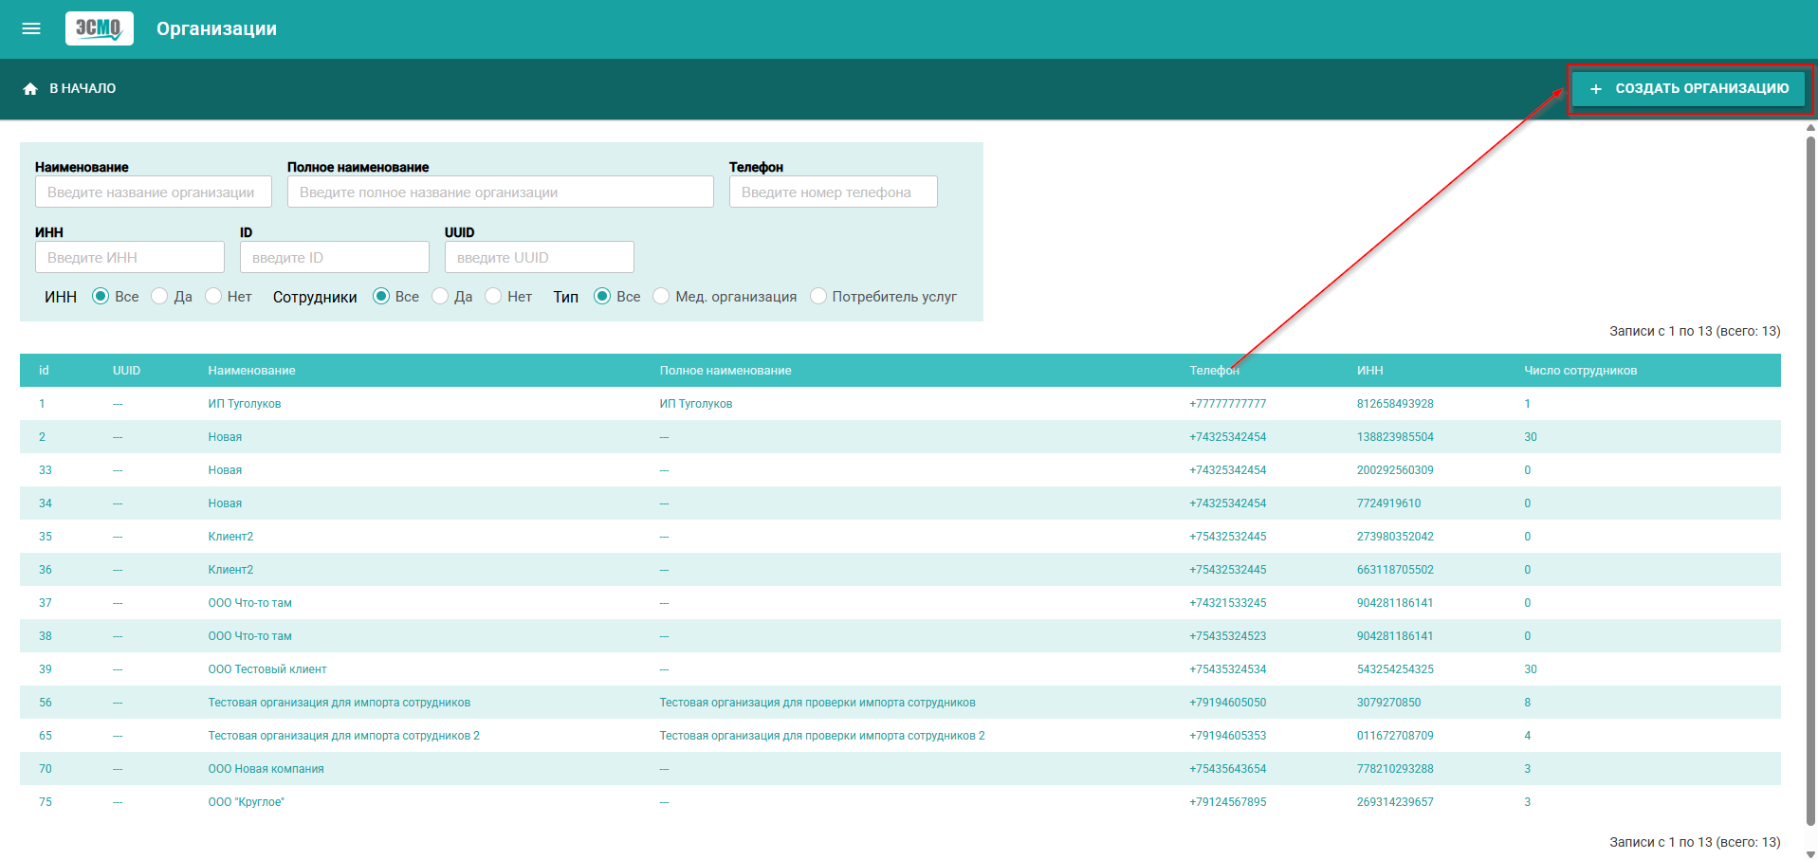Go to В НАЧАЛО link

tap(83, 88)
